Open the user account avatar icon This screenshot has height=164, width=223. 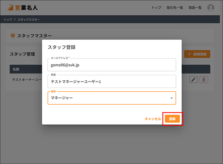(210, 8)
